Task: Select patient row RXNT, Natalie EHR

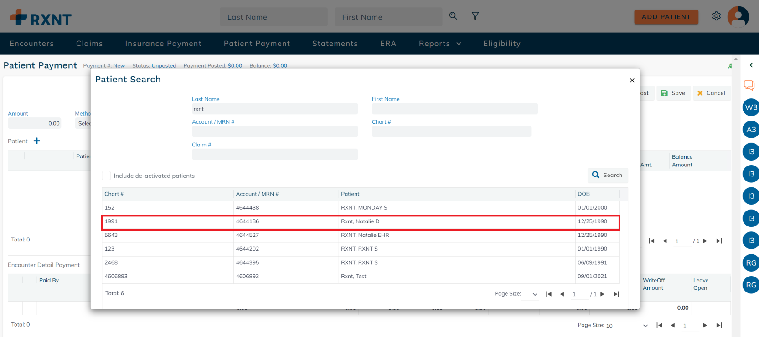Action: 361,235
